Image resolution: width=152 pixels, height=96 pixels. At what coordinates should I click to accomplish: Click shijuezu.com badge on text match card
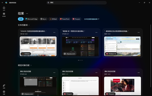(x=70, y=54)
